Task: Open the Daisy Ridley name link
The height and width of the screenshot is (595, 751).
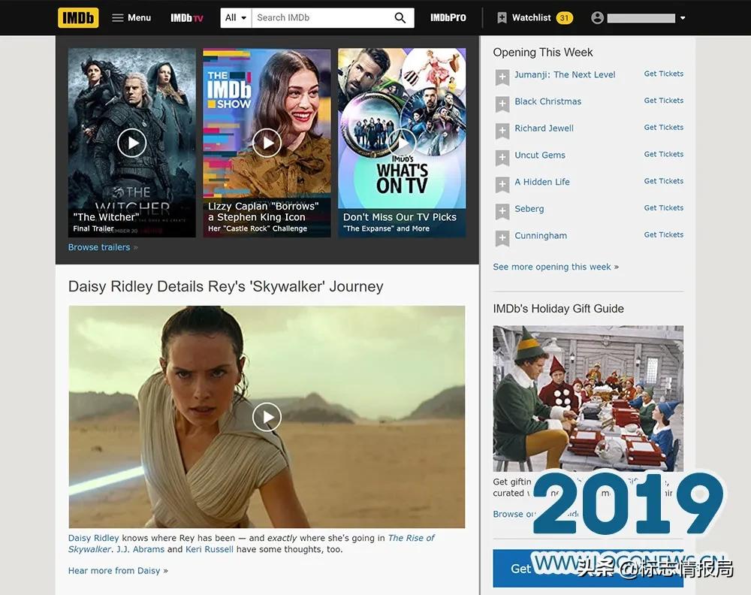Action: coord(93,538)
